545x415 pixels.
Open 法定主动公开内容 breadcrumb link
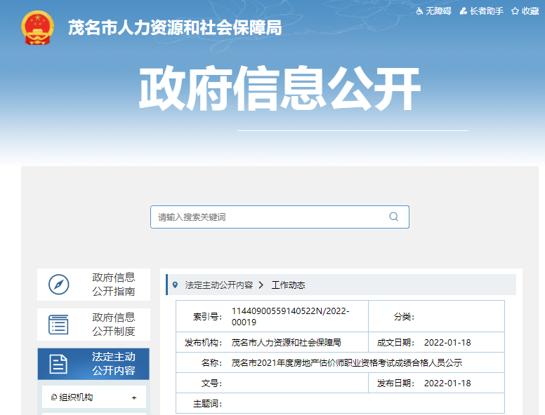218,285
